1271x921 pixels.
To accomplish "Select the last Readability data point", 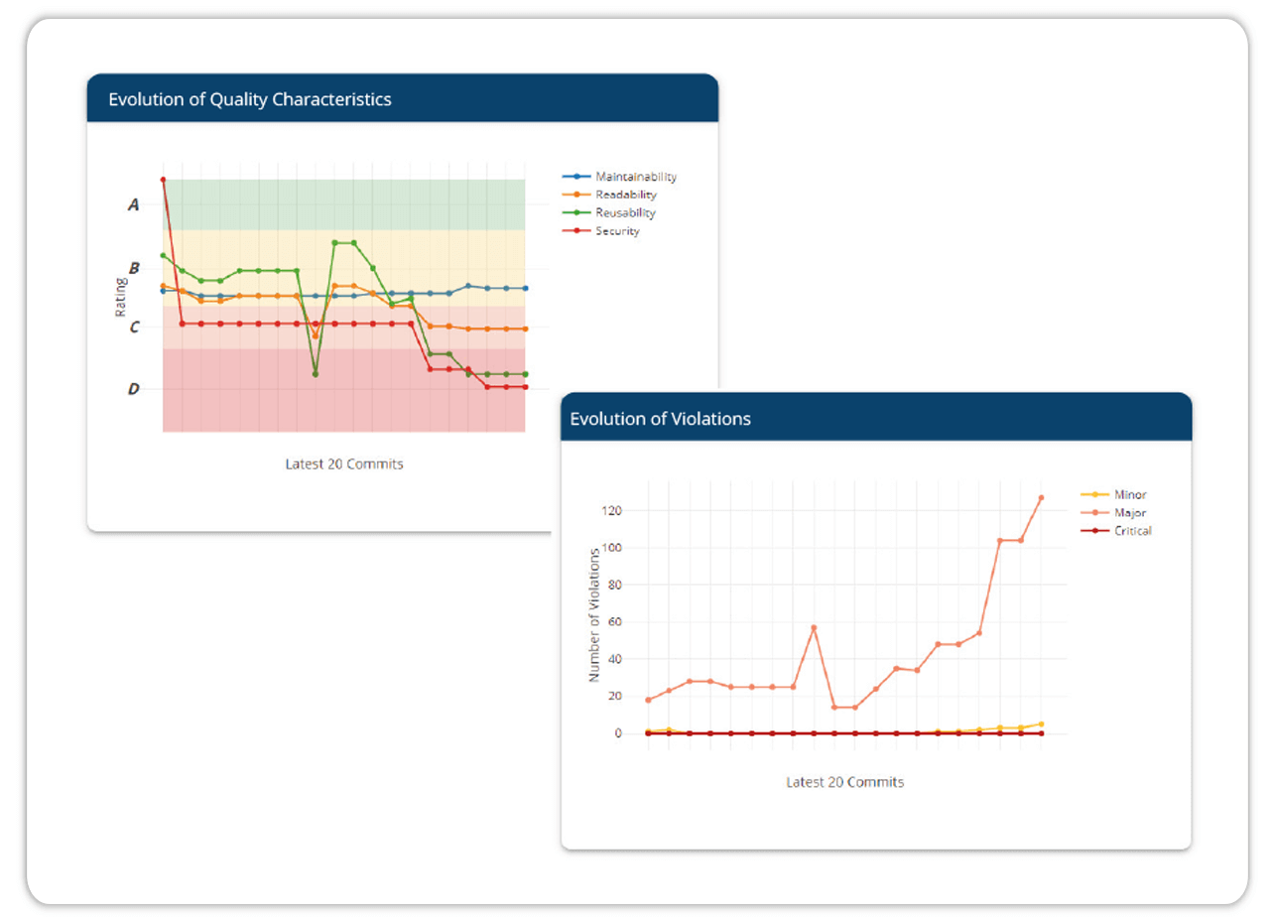I will click(x=525, y=329).
